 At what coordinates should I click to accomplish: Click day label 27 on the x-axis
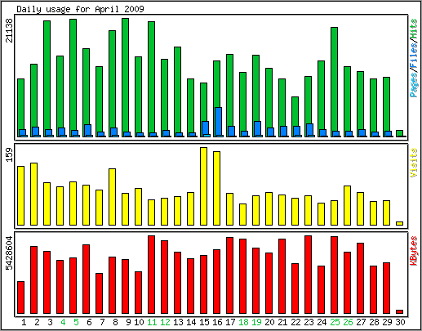click(361, 322)
